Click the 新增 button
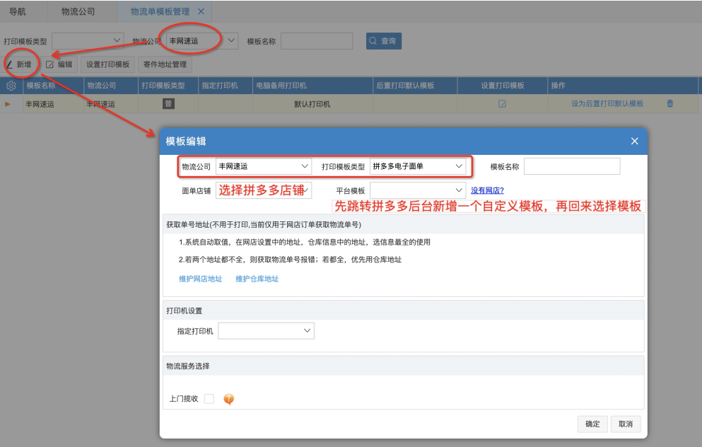Image resolution: width=702 pixels, height=447 pixels. coord(19,64)
